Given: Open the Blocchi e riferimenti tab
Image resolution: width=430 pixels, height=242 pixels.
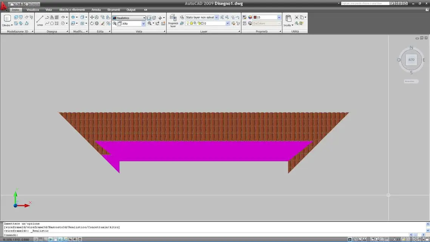Looking at the screenshot, I should tap(72, 10).
